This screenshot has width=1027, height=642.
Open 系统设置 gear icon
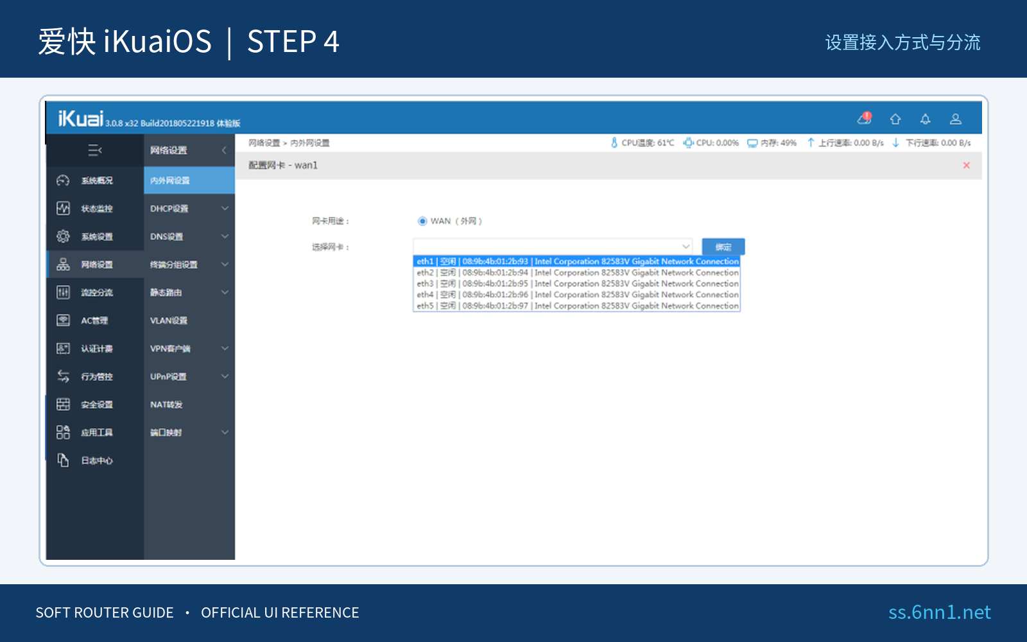click(63, 236)
